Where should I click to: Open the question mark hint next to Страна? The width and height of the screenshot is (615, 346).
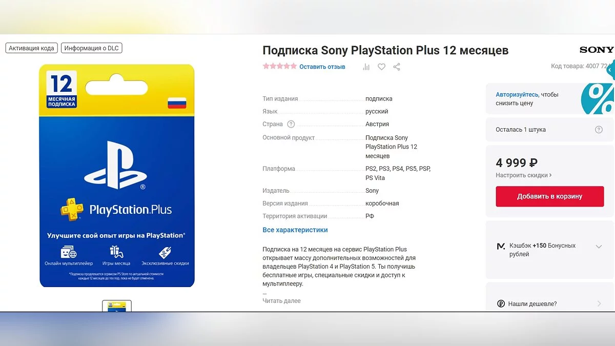coord(291,124)
